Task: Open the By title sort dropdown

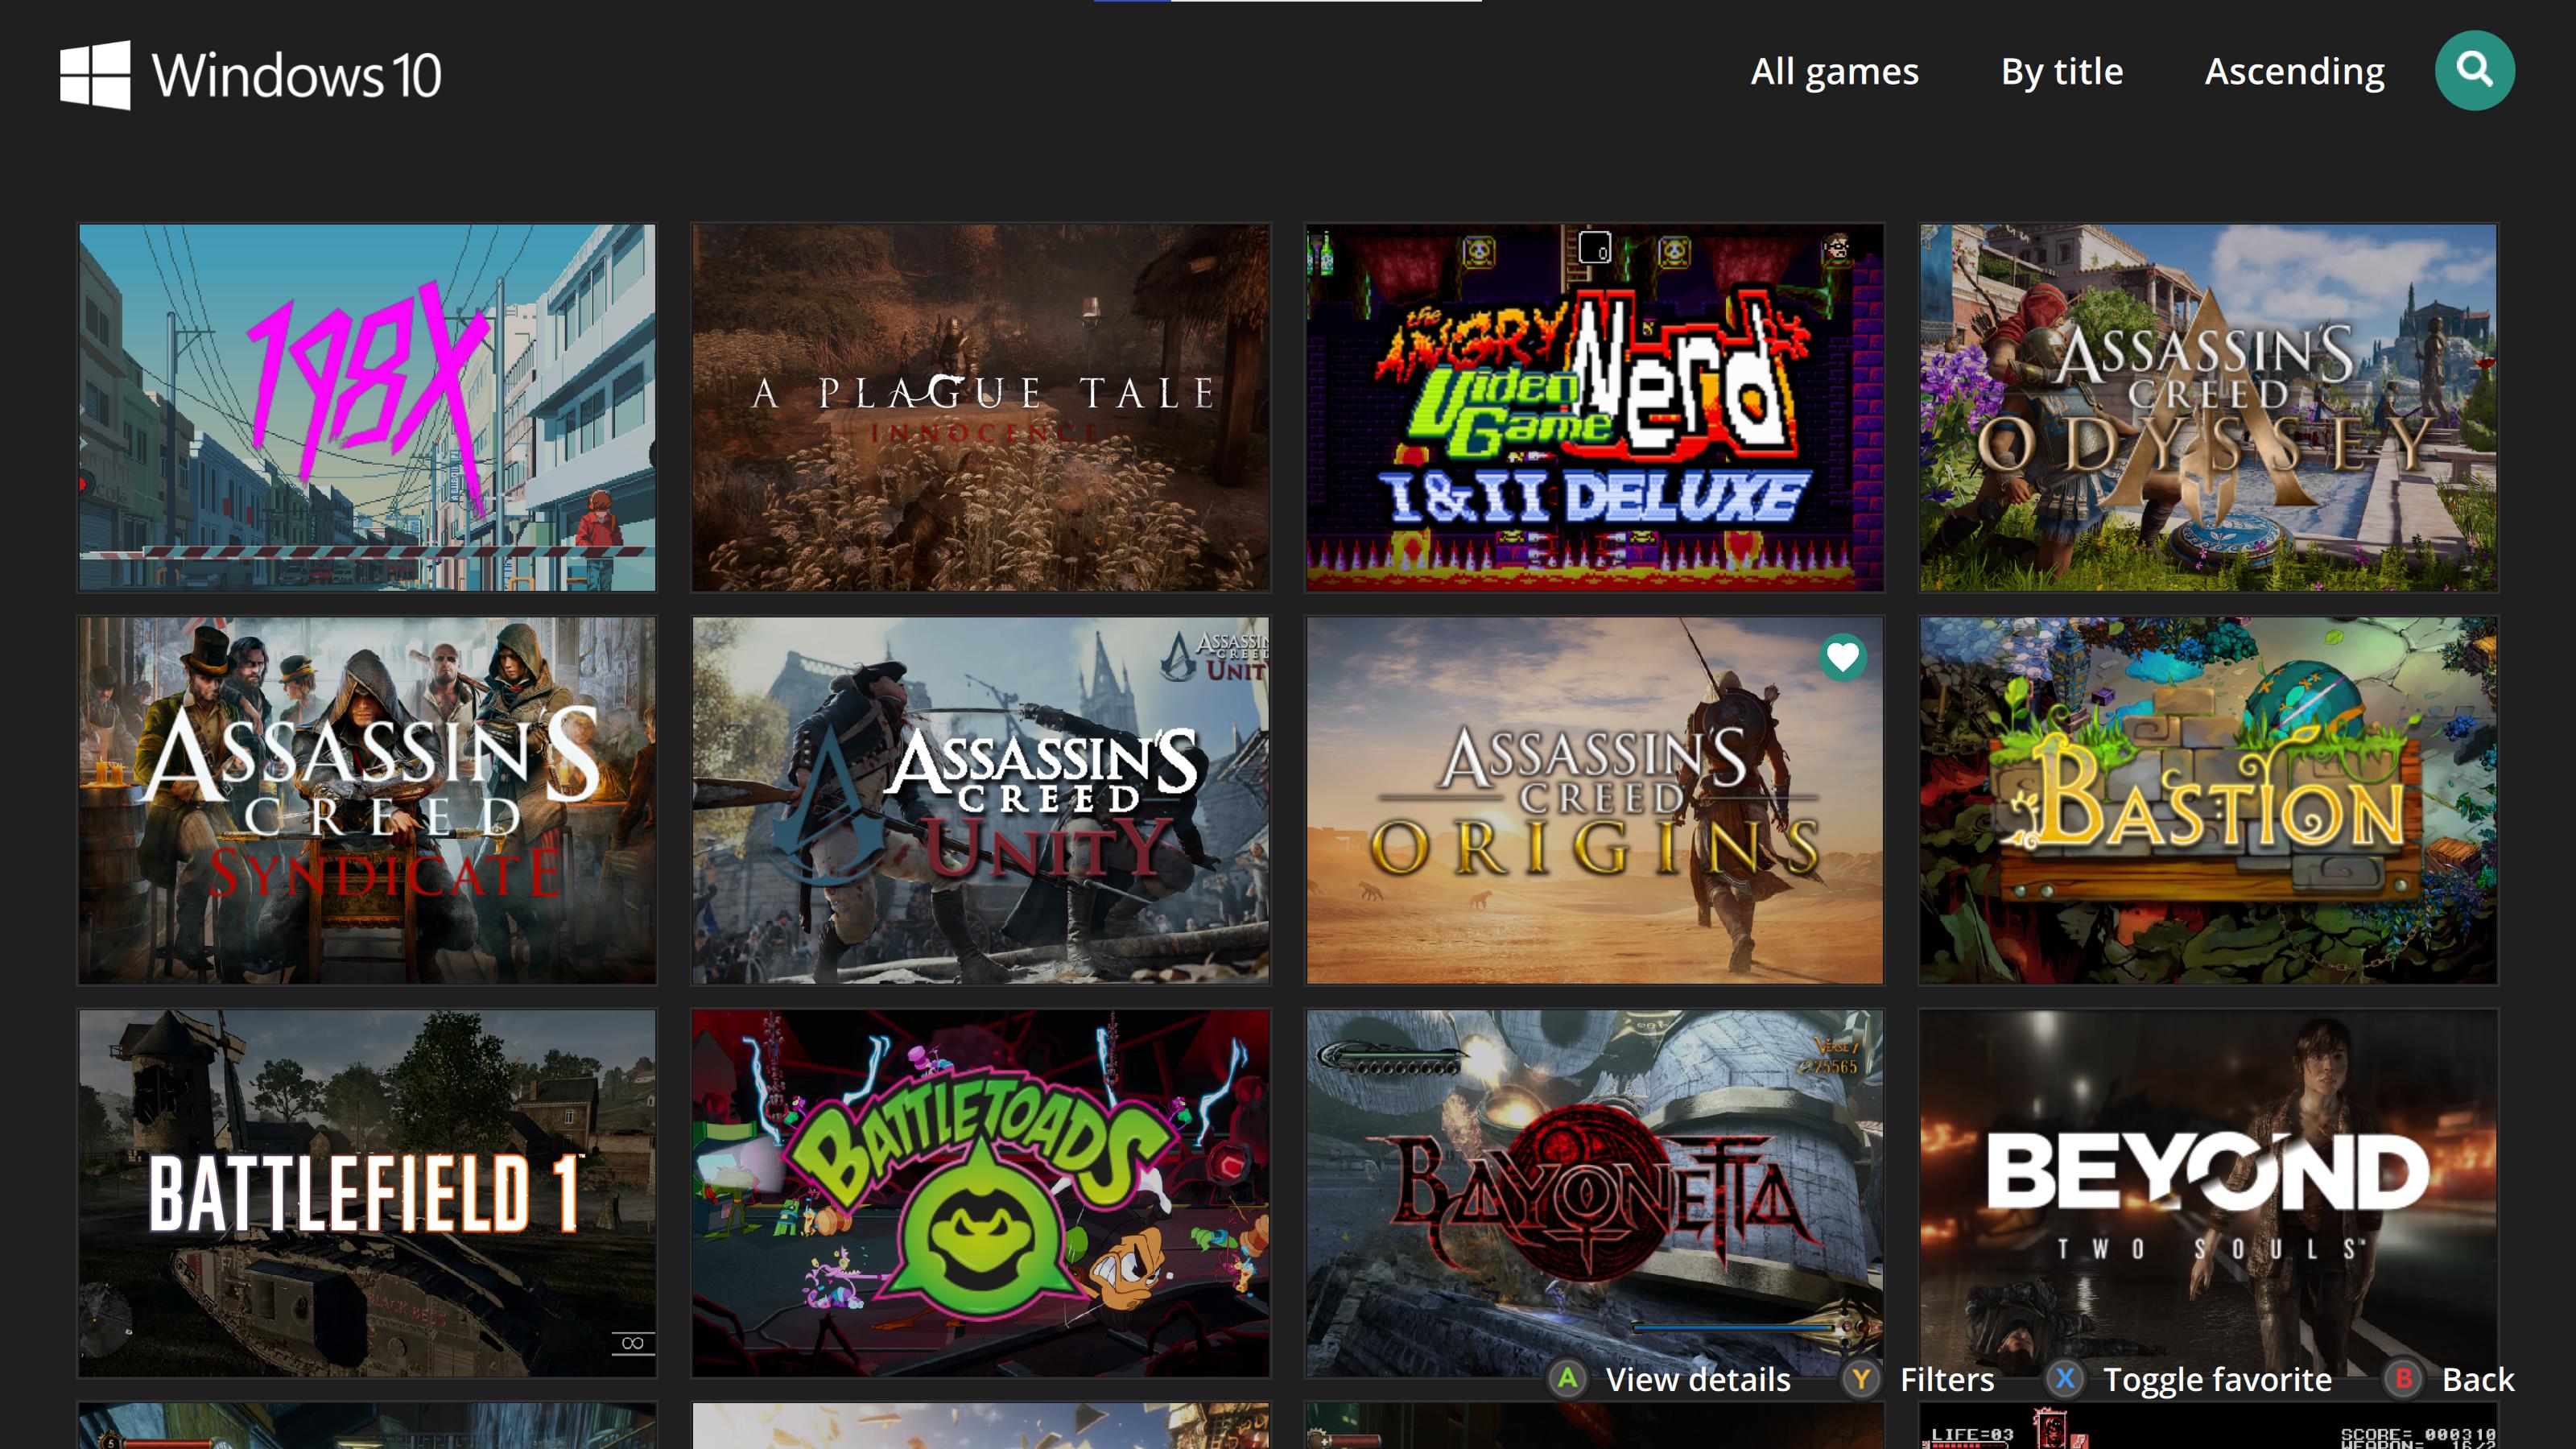Action: (2061, 71)
